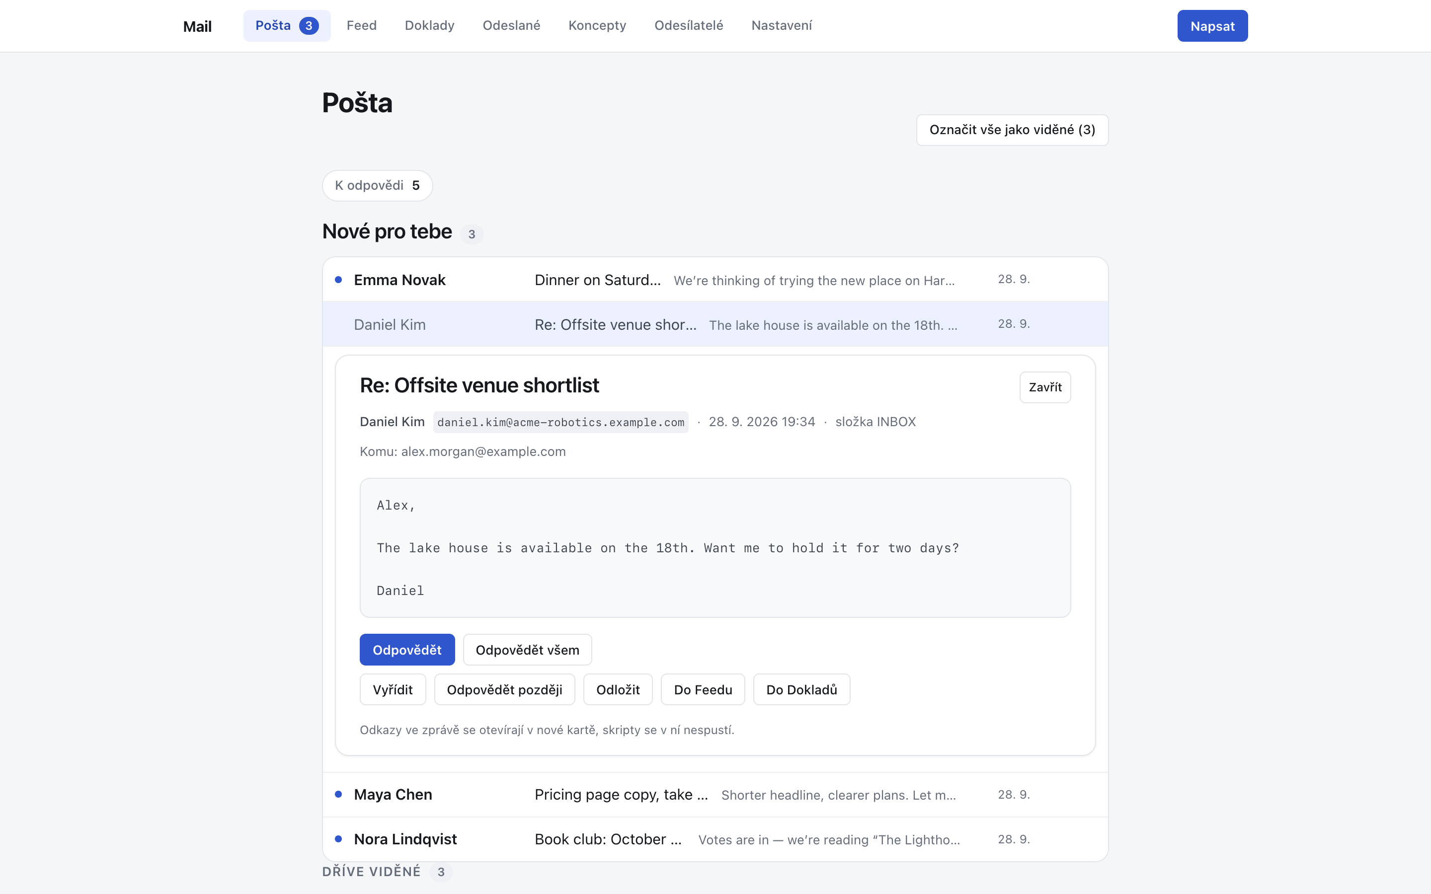Move message with Do Dokladů button

801,689
